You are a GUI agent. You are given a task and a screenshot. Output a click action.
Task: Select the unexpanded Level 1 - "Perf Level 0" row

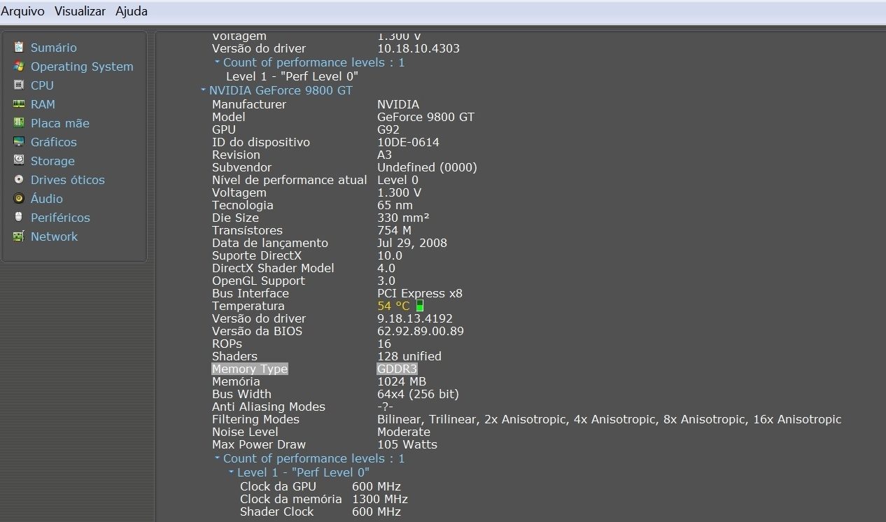[292, 76]
